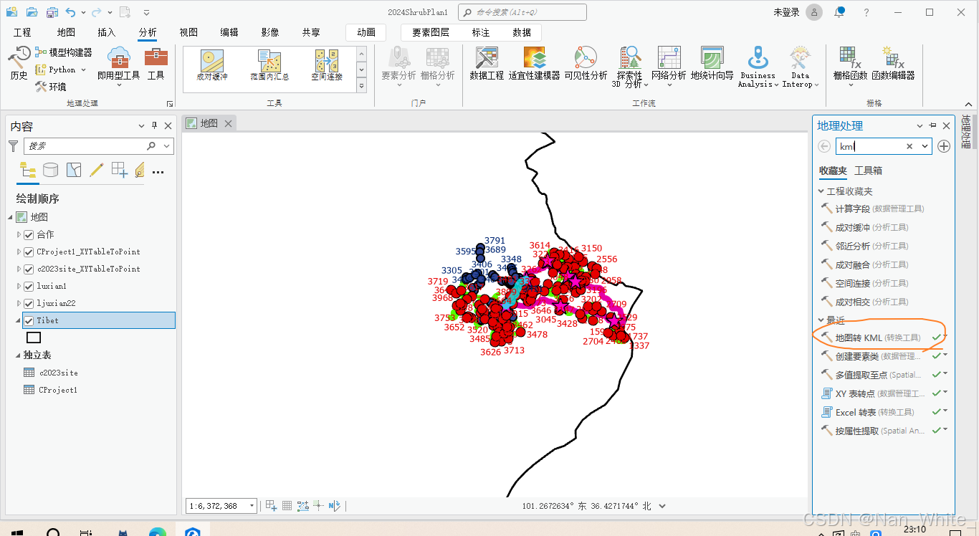Switch to the 地图 ribbon tab
This screenshot has width=979, height=536.
click(66, 32)
